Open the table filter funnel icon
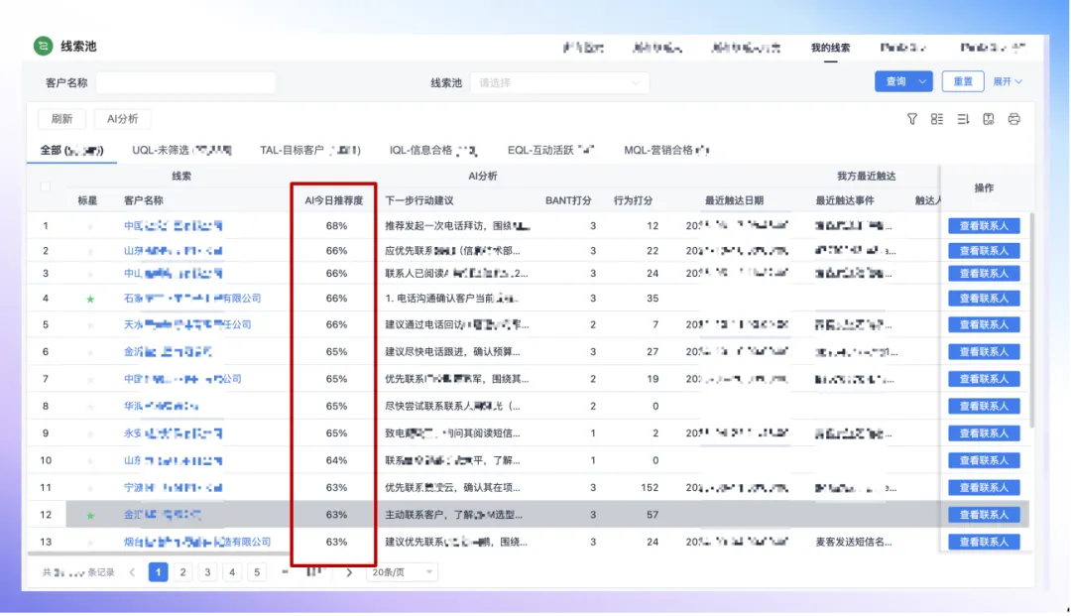This screenshot has width=1071, height=616. [912, 119]
